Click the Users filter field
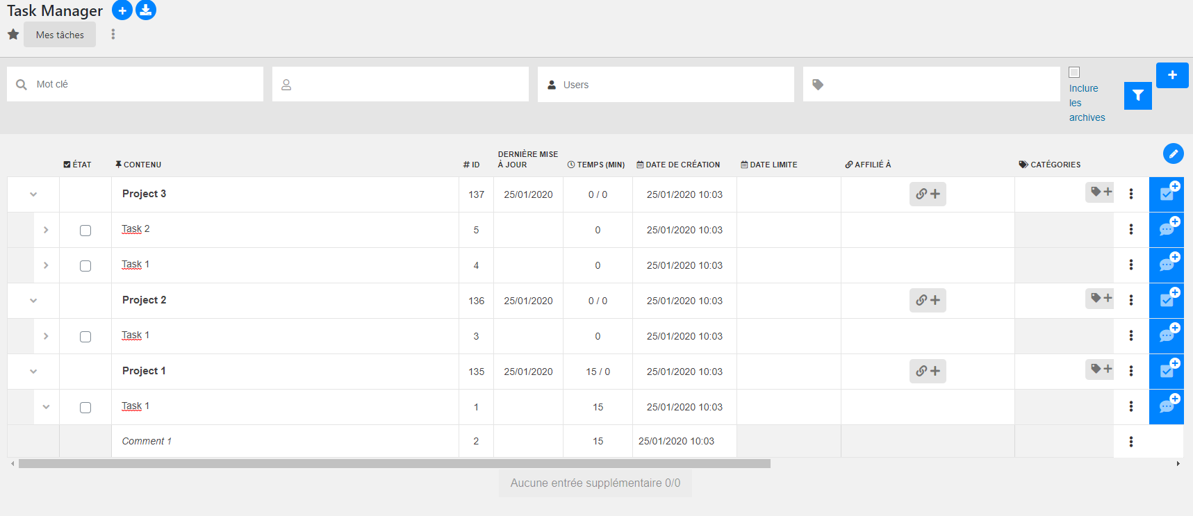 [666, 84]
